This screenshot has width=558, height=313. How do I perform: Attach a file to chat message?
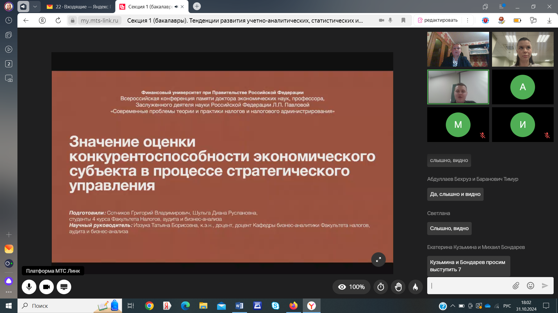click(516, 286)
